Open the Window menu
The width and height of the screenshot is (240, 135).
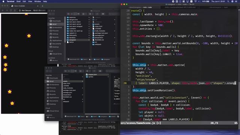[37, 1]
